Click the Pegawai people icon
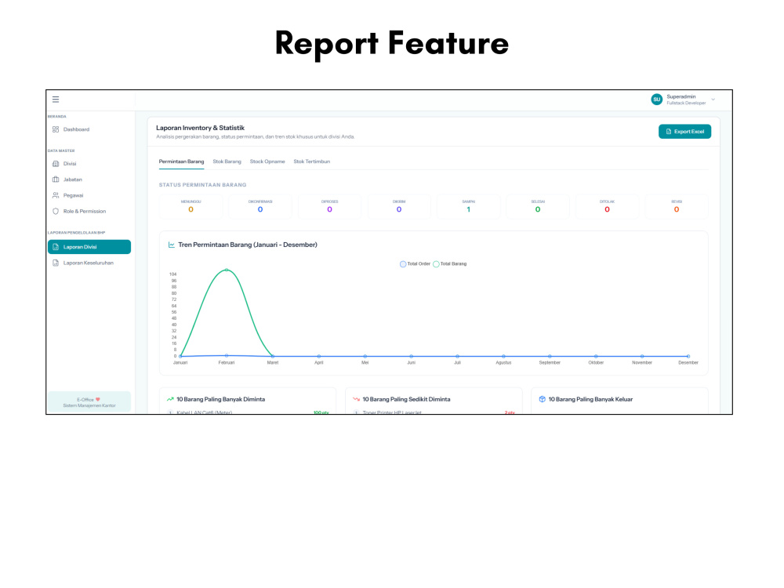The width and height of the screenshot is (784, 588). click(x=56, y=195)
